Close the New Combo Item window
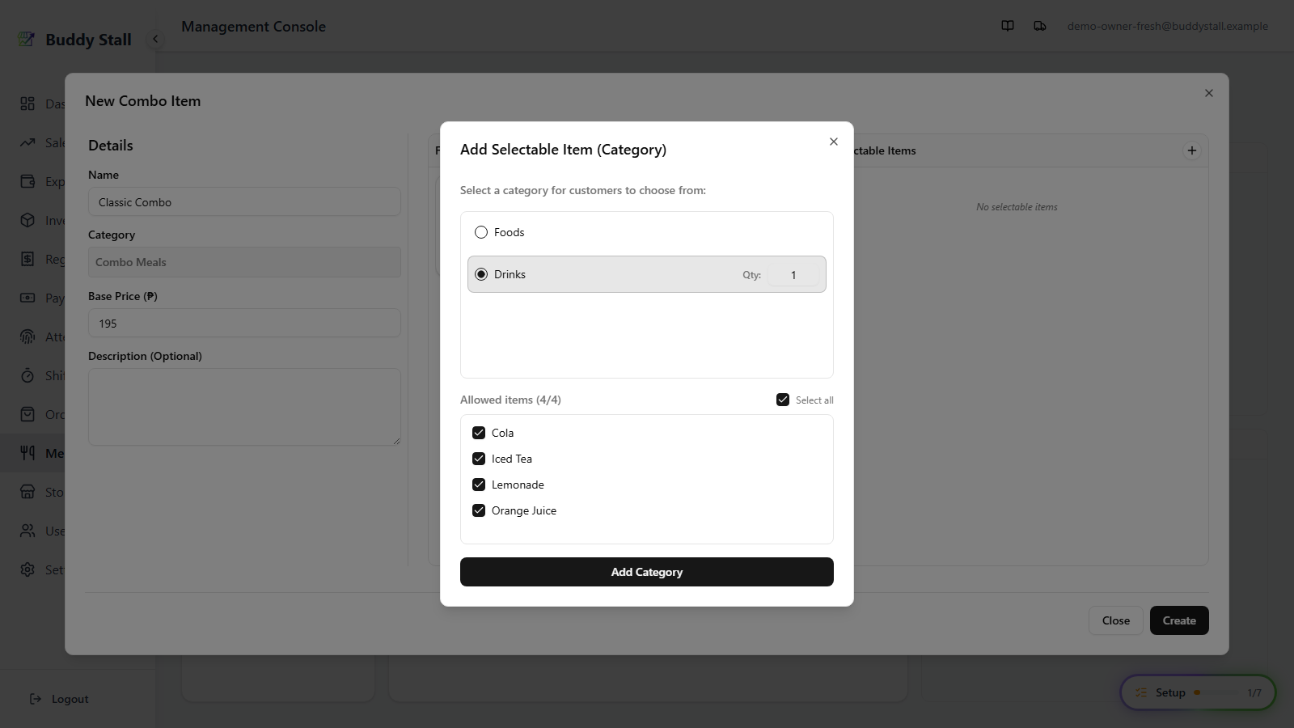1294x728 pixels. pos(1209,93)
